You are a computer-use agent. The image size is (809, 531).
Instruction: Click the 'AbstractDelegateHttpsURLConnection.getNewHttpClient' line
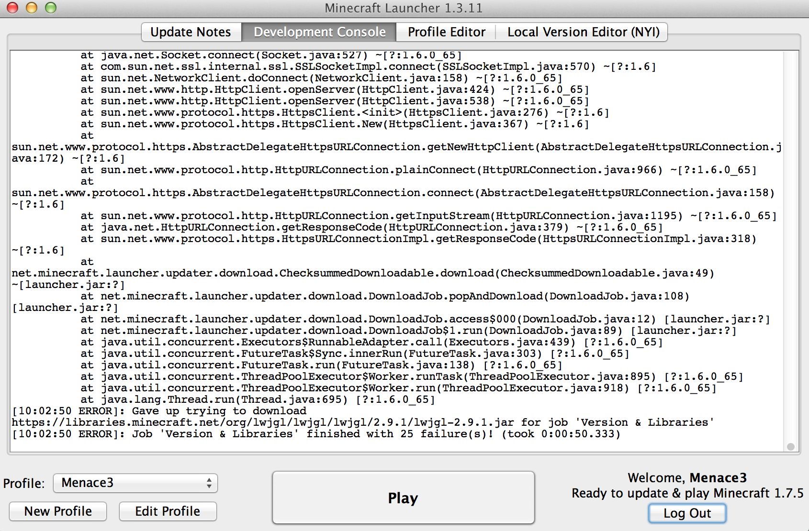click(x=396, y=147)
